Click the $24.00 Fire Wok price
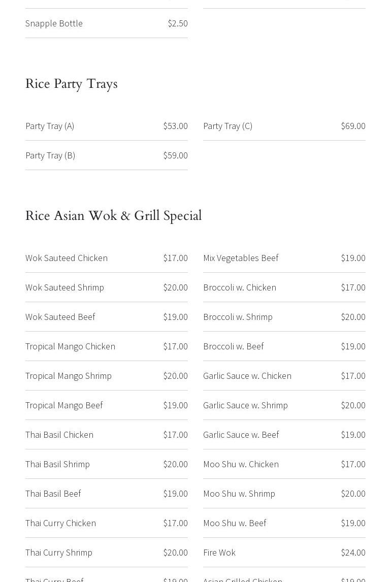 pos(353,553)
